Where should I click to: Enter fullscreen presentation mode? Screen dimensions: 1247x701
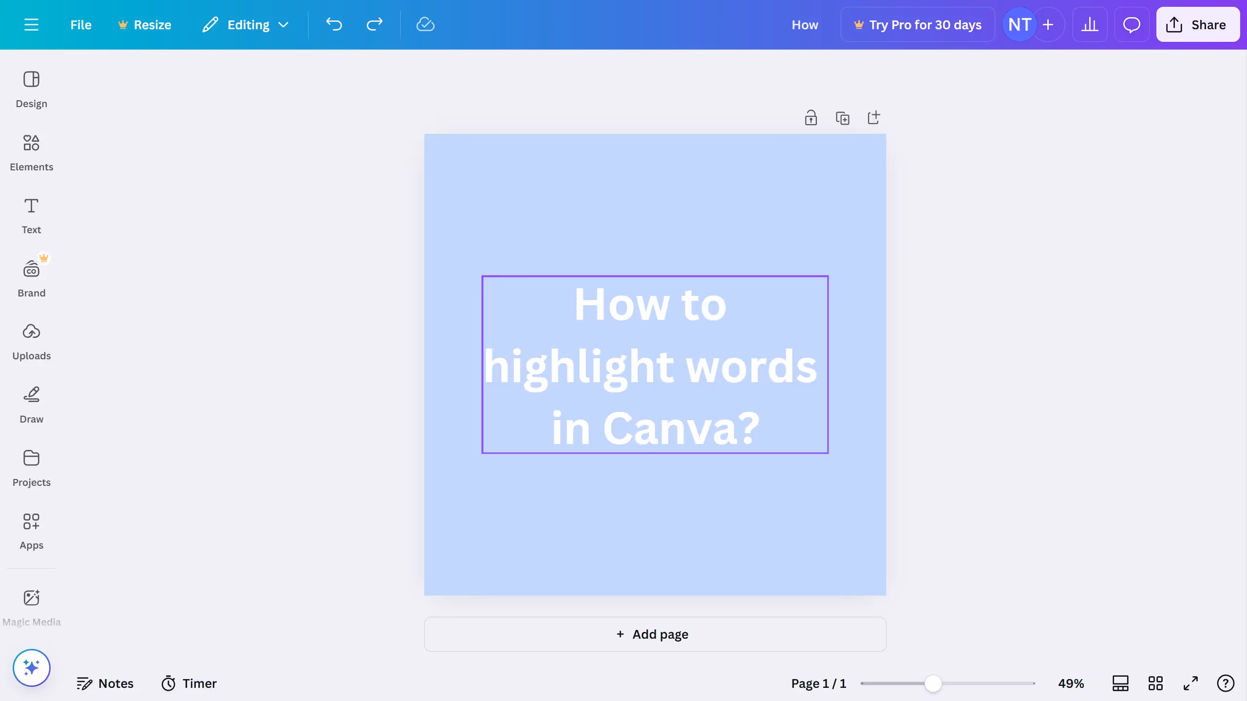pos(1190,683)
